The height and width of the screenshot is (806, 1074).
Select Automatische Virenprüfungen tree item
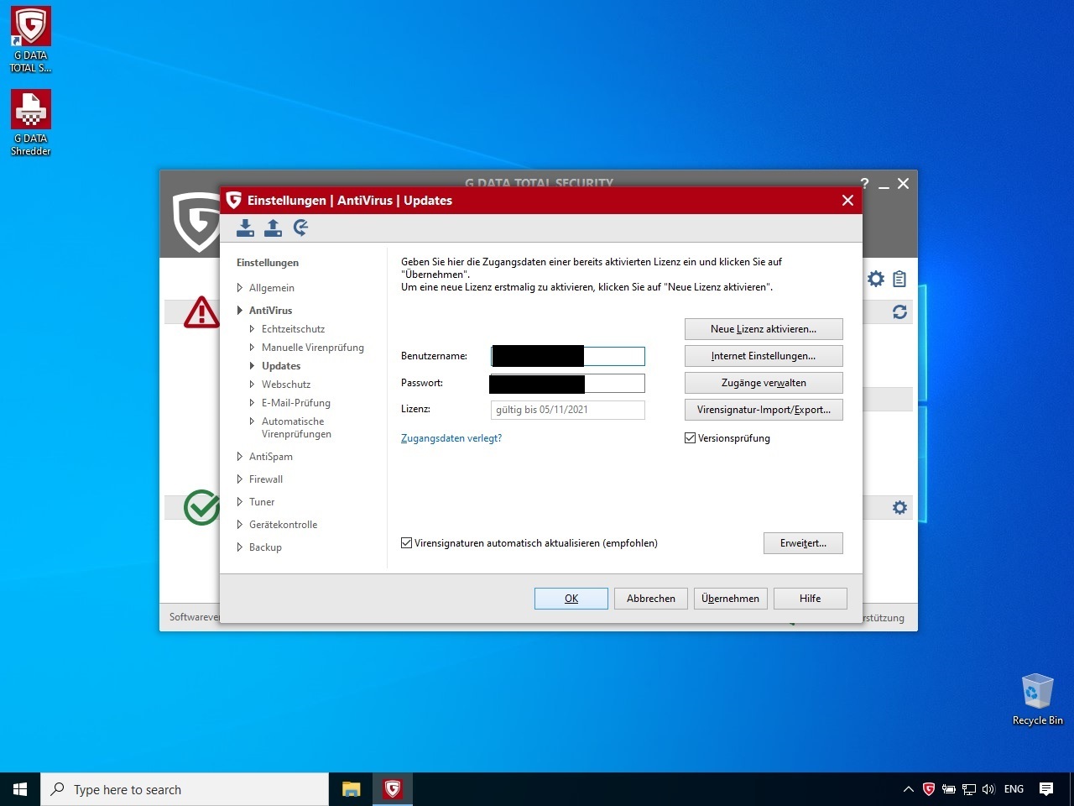click(296, 427)
